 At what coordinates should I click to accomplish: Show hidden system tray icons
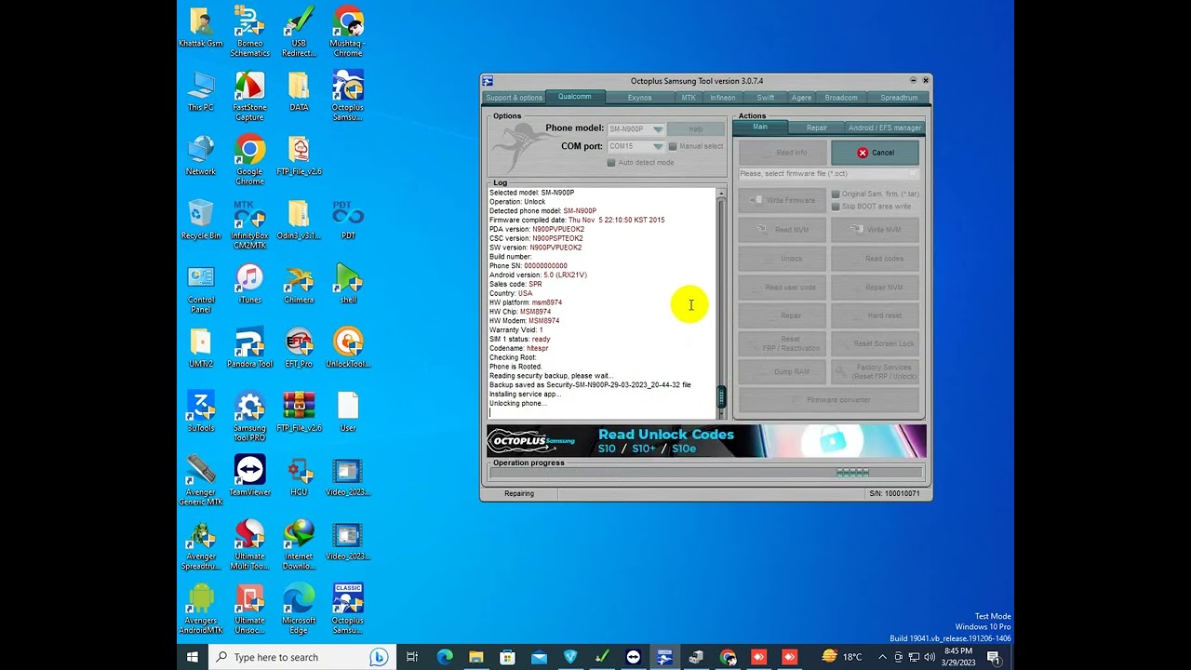(x=882, y=657)
